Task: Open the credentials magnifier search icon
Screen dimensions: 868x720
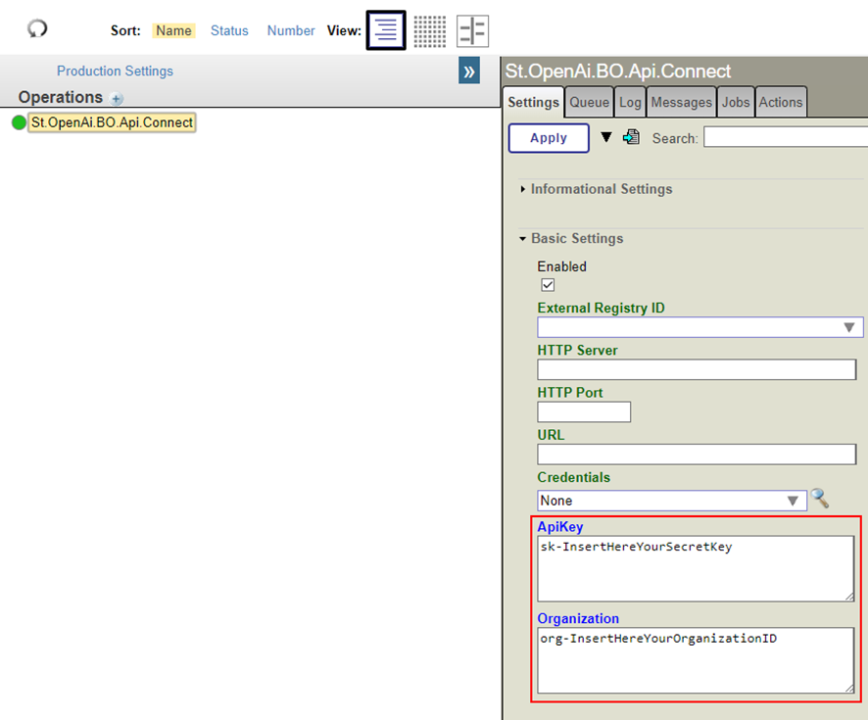Action: (x=820, y=500)
